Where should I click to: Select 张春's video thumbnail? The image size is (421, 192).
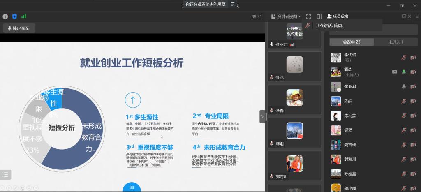[294, 98]
